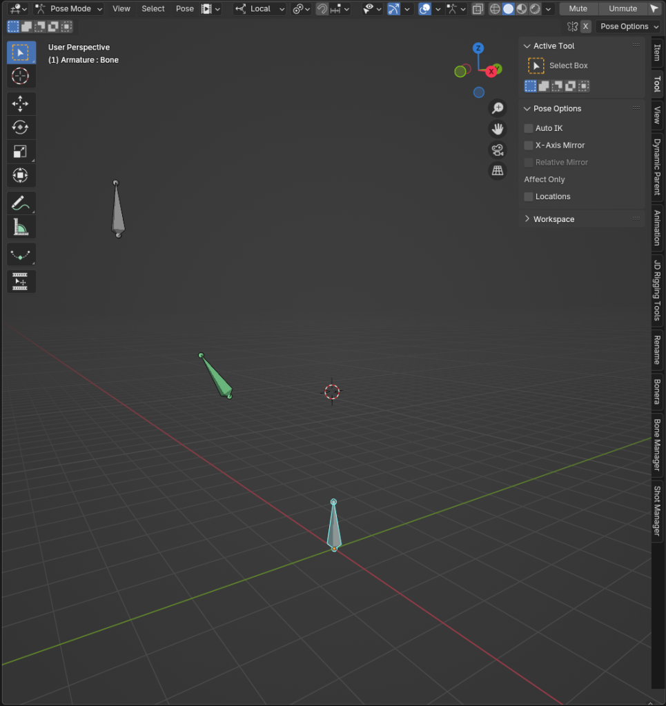This screenshot has height=706, width=666.
Task: Activate the 3D Cursor tool
Action: click(21, 76)
